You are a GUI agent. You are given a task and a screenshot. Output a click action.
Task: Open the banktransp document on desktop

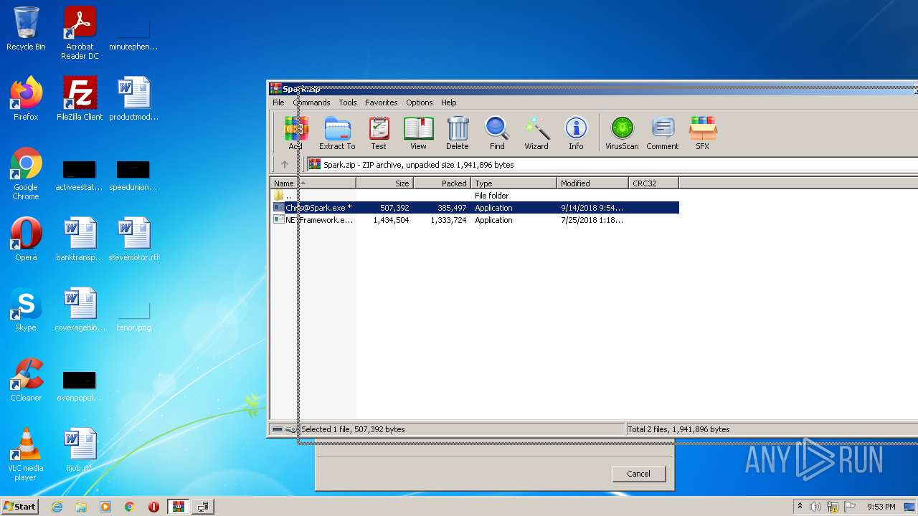coord(80,239)
